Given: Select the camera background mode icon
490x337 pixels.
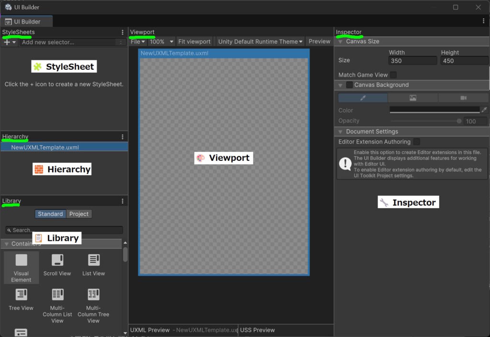Looking at the screenshot, I should (x=463, y=98).
